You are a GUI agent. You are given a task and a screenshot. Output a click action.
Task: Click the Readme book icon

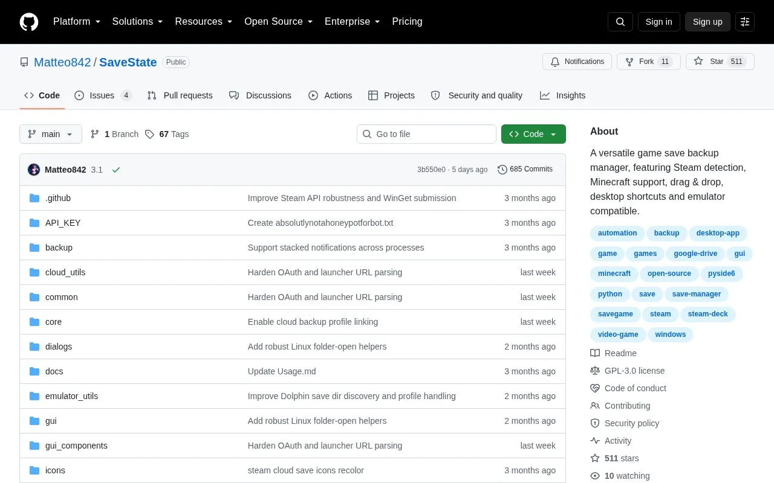point(595,353)
